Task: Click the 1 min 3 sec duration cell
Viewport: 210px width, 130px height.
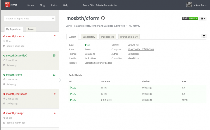Action: [106, 100]
